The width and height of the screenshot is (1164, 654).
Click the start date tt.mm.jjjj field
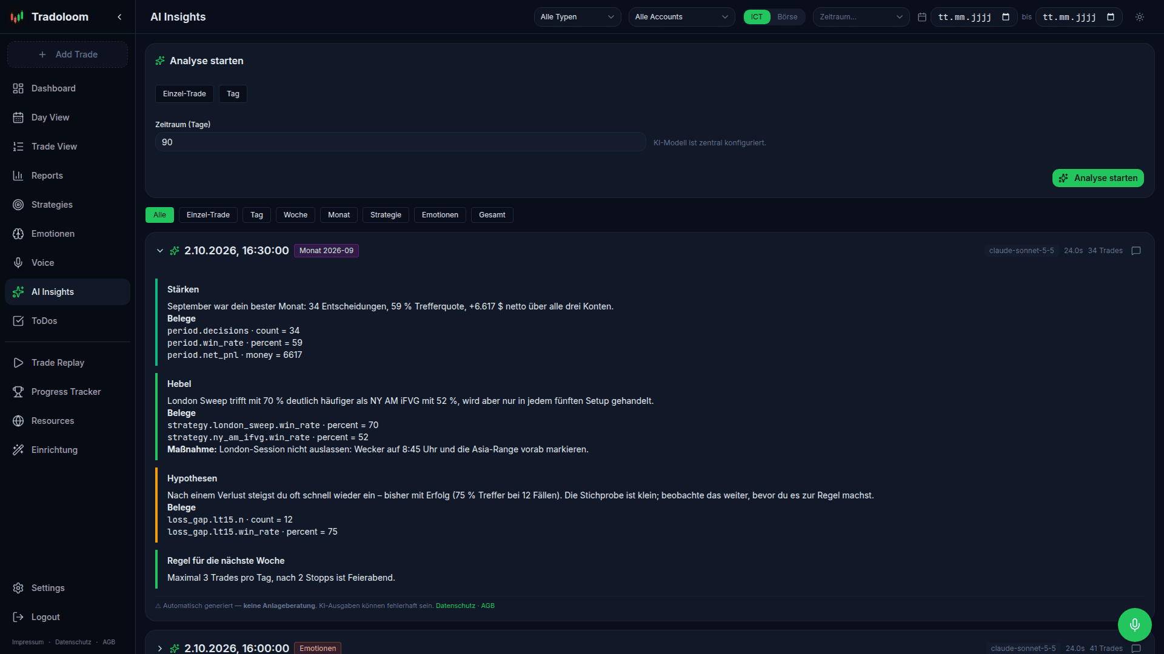[x=974, y=17]
